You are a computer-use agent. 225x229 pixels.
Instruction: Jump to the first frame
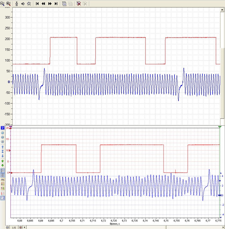(37, 4)
